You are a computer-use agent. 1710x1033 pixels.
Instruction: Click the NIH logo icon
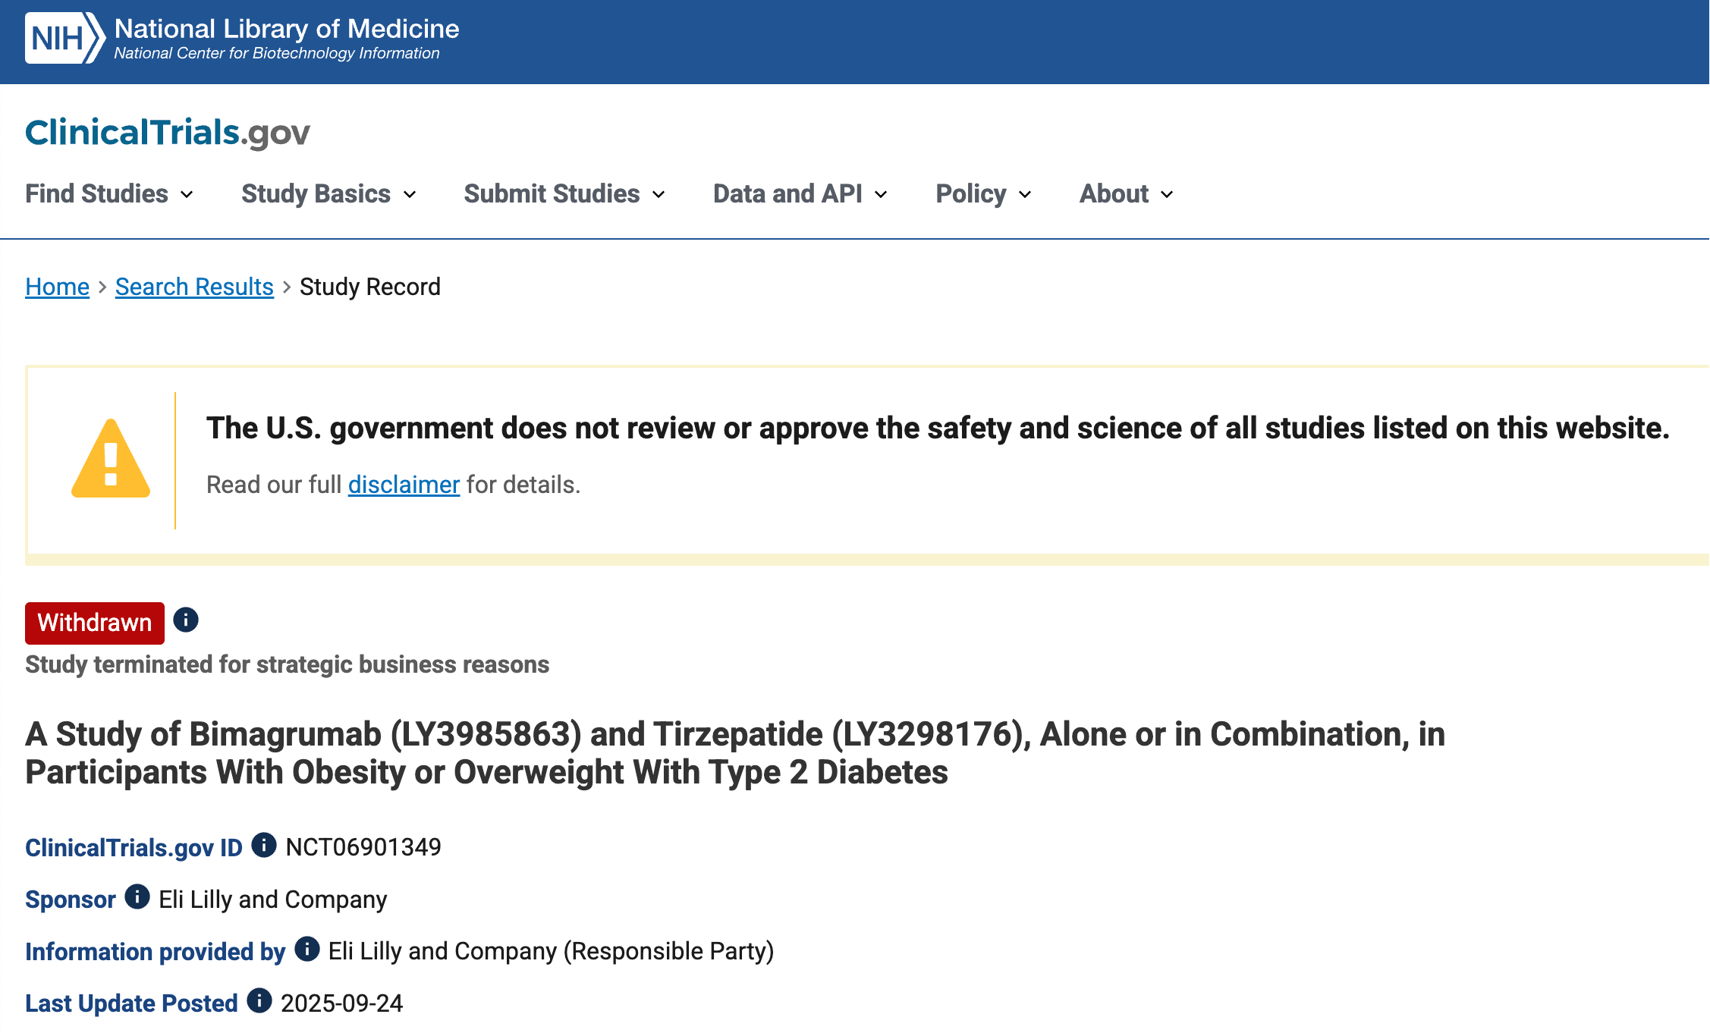pos(64,38)
